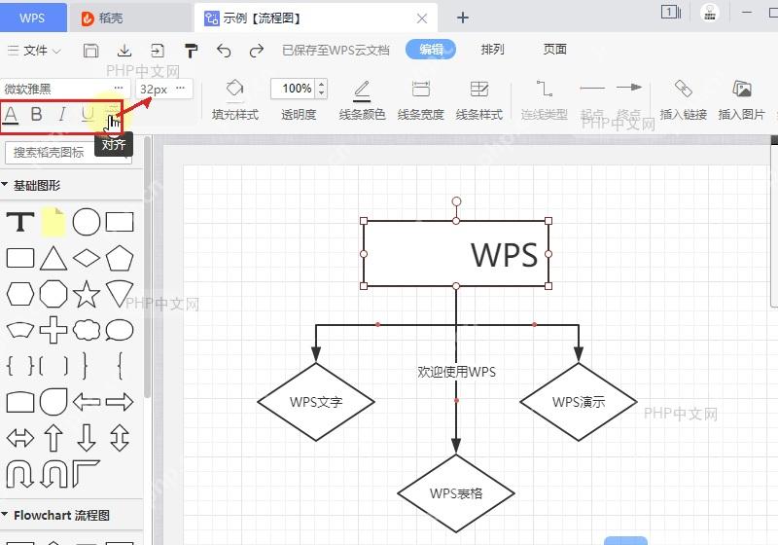778x545 pixels.
Task: Click the 已保存至WPS云文档 status text
Action: pyautogui.click(x=336, y=51)
